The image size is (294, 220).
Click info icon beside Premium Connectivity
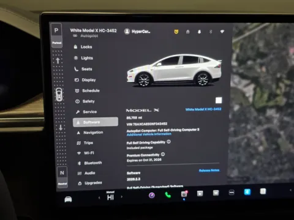163,154
